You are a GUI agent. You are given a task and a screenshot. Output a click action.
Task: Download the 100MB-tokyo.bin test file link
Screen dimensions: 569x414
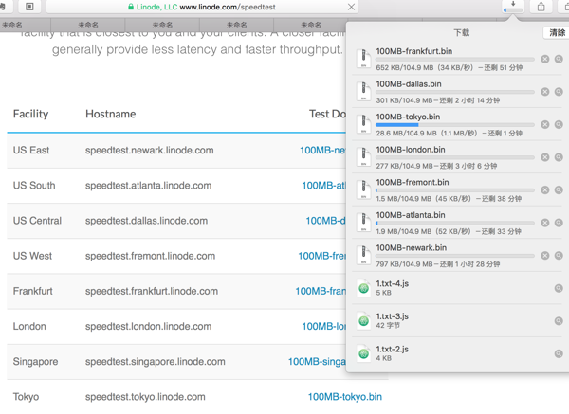[345, 397]
